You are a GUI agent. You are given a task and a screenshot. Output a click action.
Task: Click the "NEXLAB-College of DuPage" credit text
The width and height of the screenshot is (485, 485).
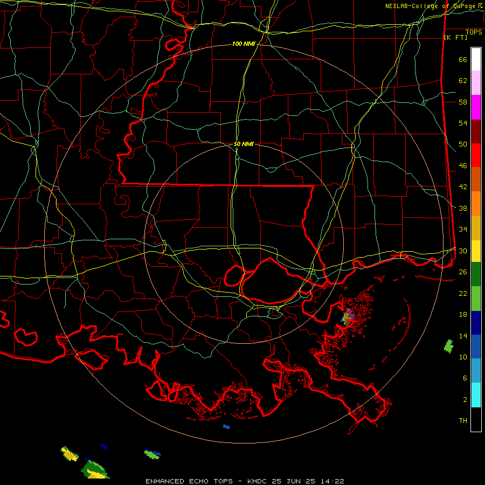[430, 6]
